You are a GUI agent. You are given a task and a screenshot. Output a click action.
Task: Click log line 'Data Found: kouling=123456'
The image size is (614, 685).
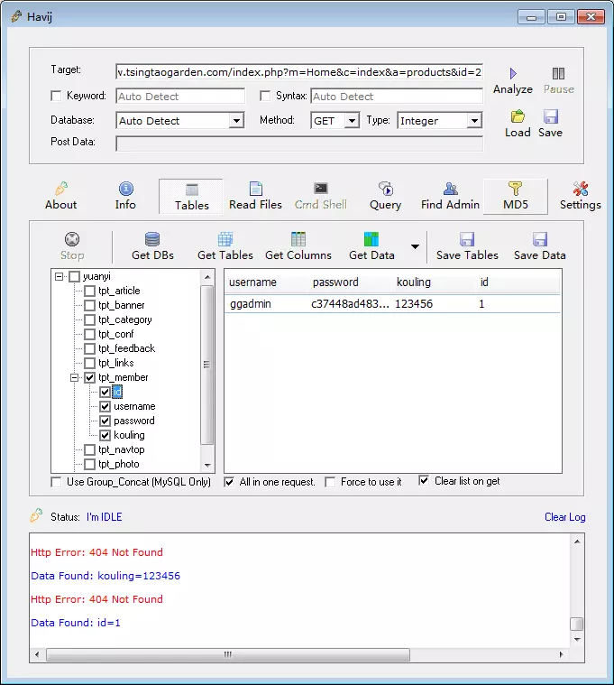(105, 576)
